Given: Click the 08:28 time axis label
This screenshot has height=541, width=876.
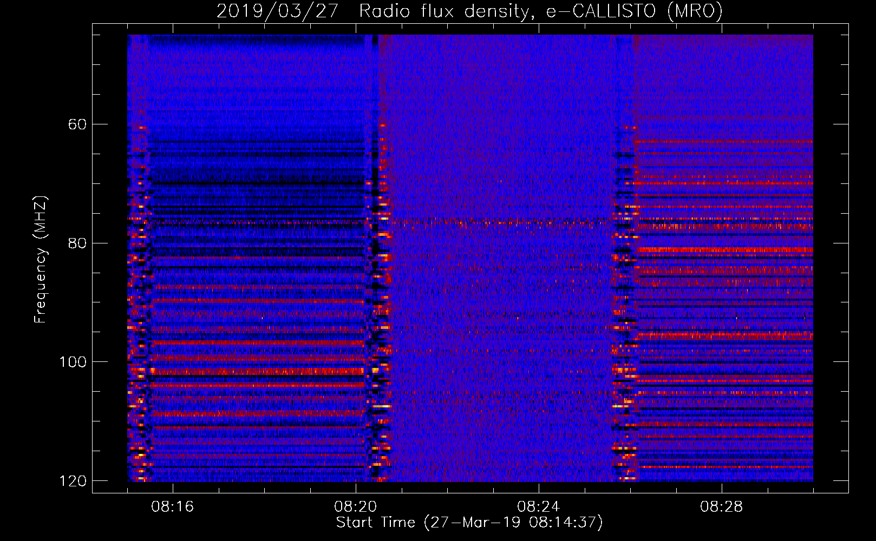Looking at the screenshot, I should 721,507.
